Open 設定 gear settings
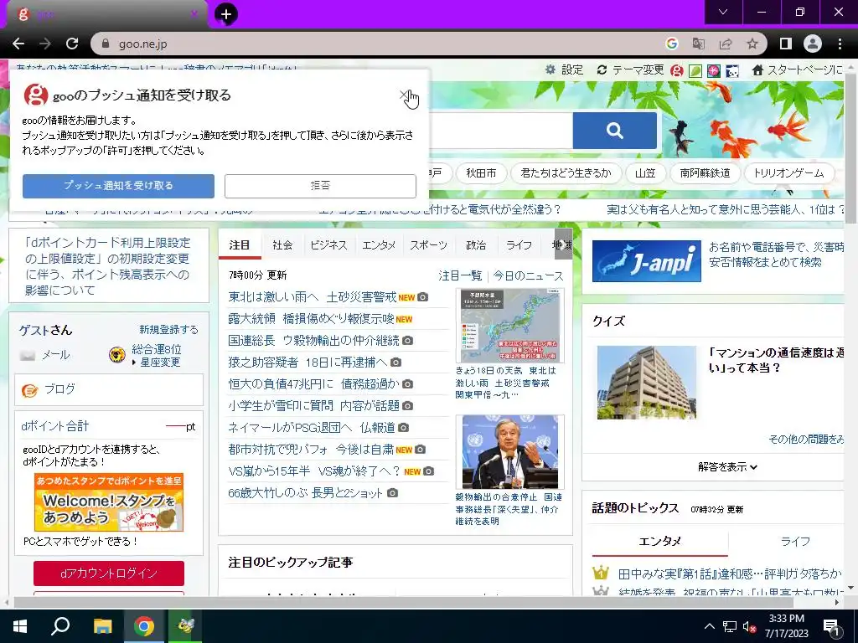The height and width of the screenshot is (643, 858). point(565,70)
